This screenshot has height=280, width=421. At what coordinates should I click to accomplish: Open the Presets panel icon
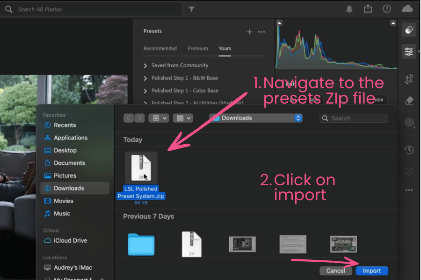409,30
